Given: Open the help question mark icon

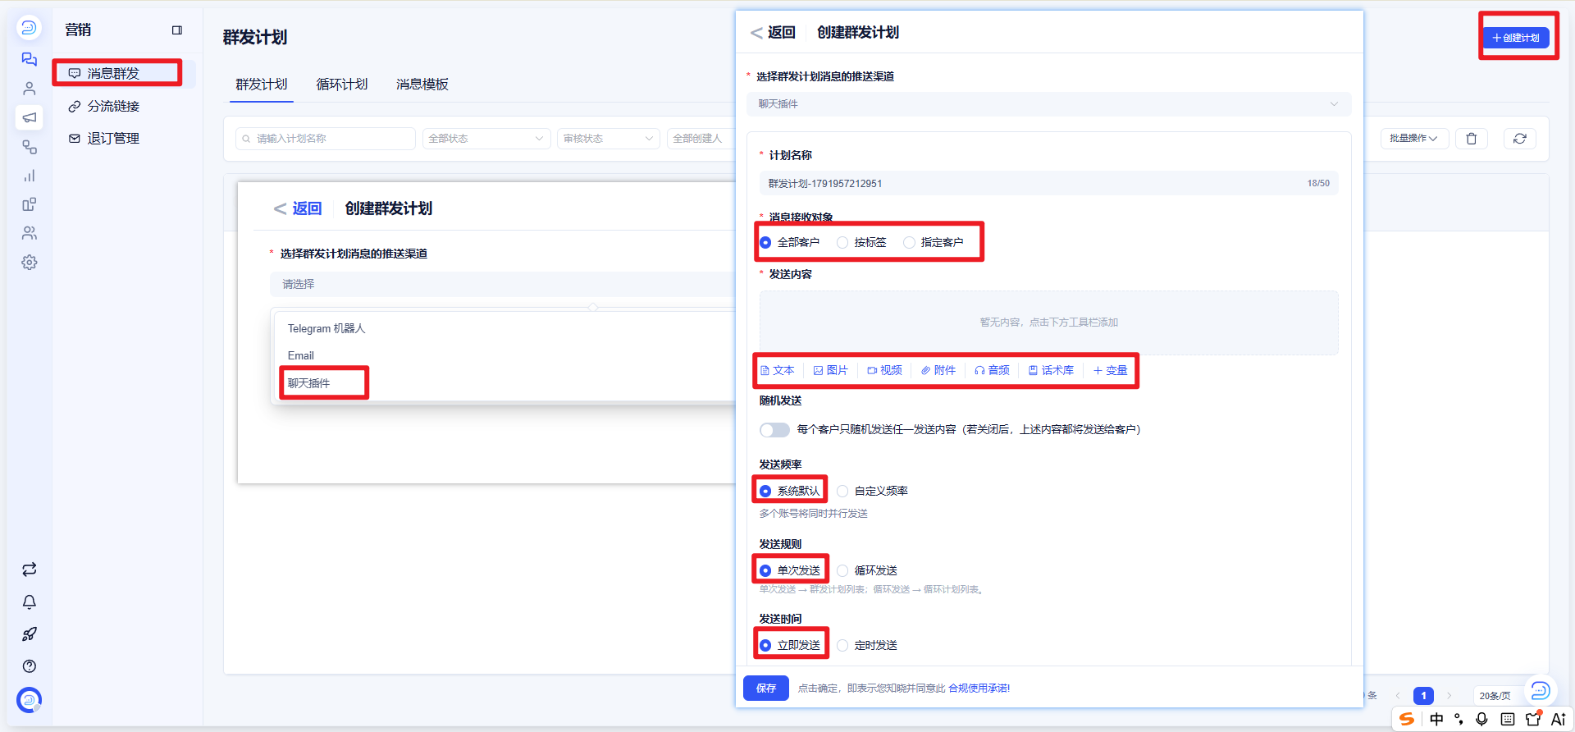Looking at the screenshot, I should click(30, 666).
